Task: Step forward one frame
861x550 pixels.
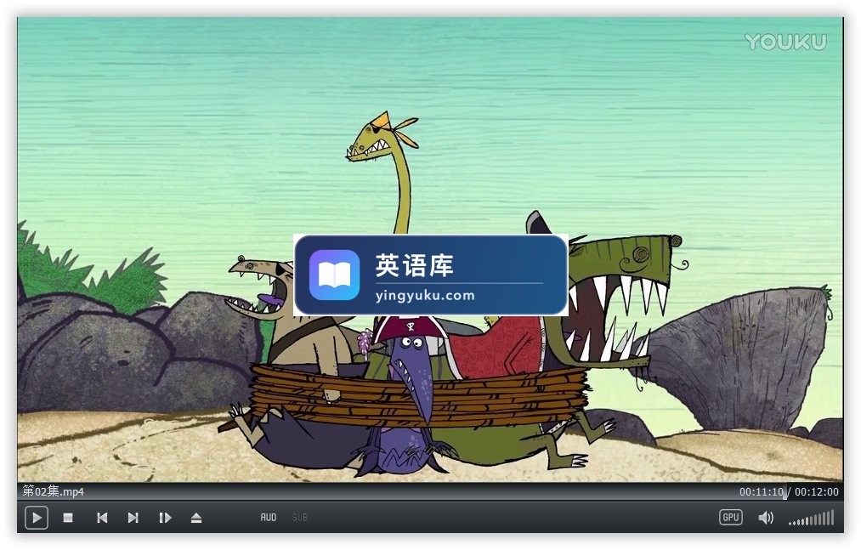Action: point(165,518)
